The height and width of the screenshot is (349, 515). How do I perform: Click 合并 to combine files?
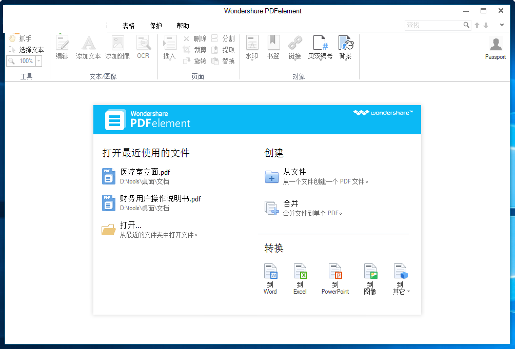click(304, 208)
